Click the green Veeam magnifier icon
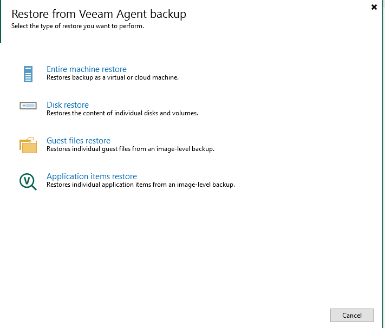 (28, 181)
